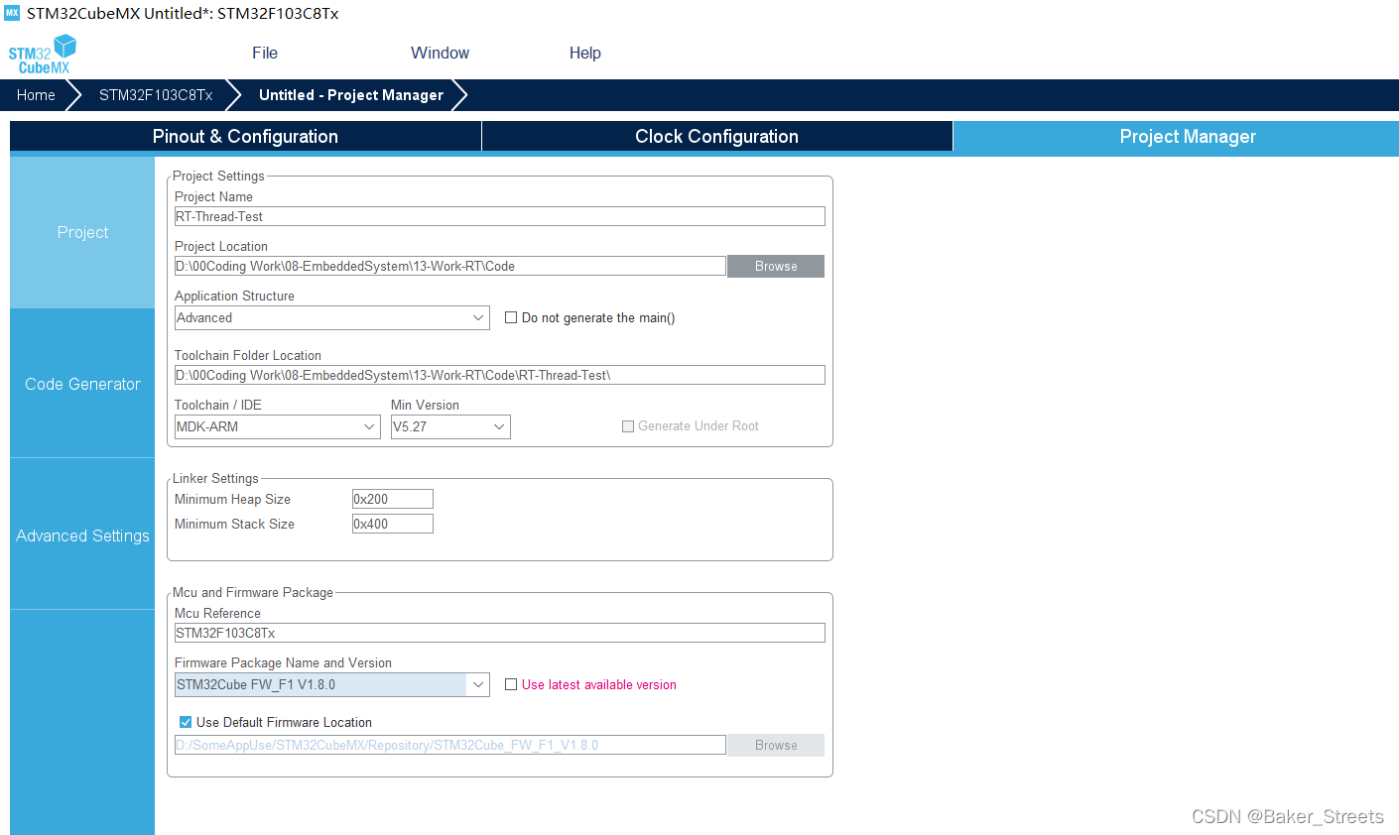Open the Window menu
1399x835 pixels.
pyautogui.click(x=441, y=54)
